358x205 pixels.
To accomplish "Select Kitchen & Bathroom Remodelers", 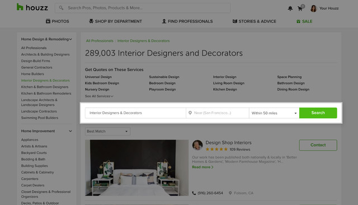I will pyautogui.click(x=46, y=94).
